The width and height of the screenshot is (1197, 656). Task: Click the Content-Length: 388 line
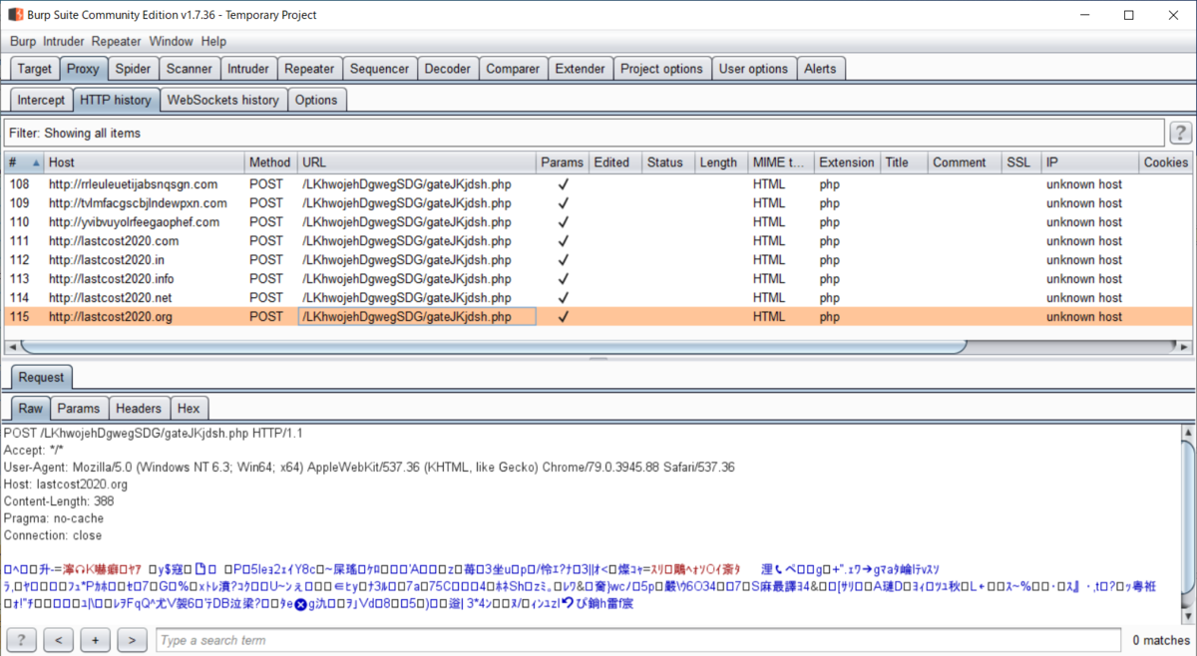[59, 501]
